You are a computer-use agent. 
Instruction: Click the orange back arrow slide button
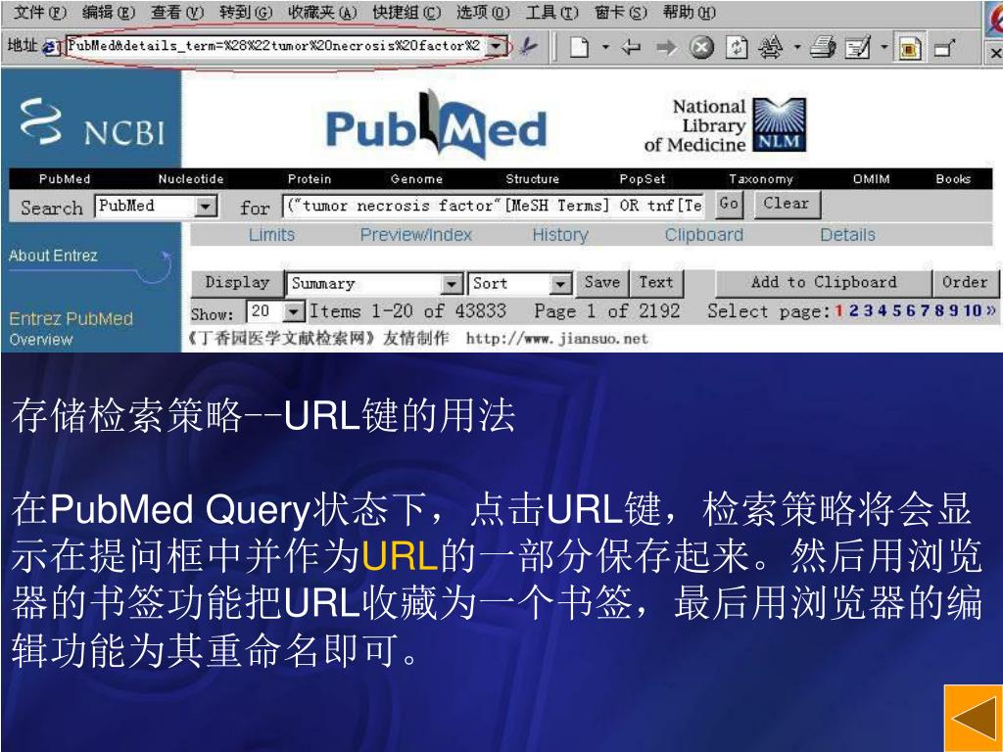click(973, 719)
